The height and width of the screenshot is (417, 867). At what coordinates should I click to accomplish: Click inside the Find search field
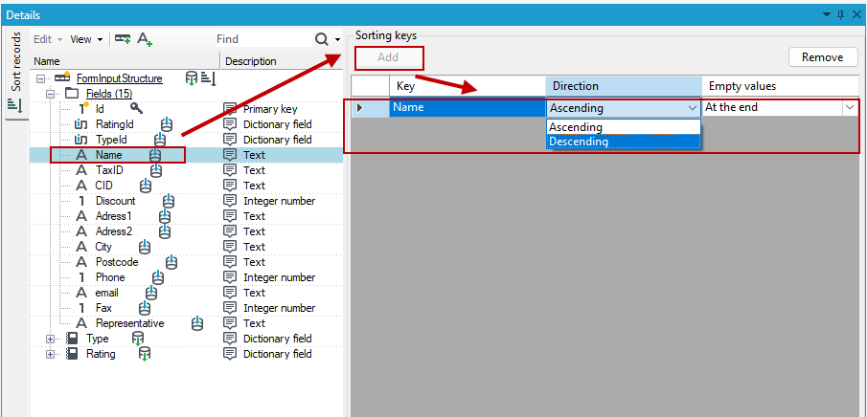pos(262,39)
